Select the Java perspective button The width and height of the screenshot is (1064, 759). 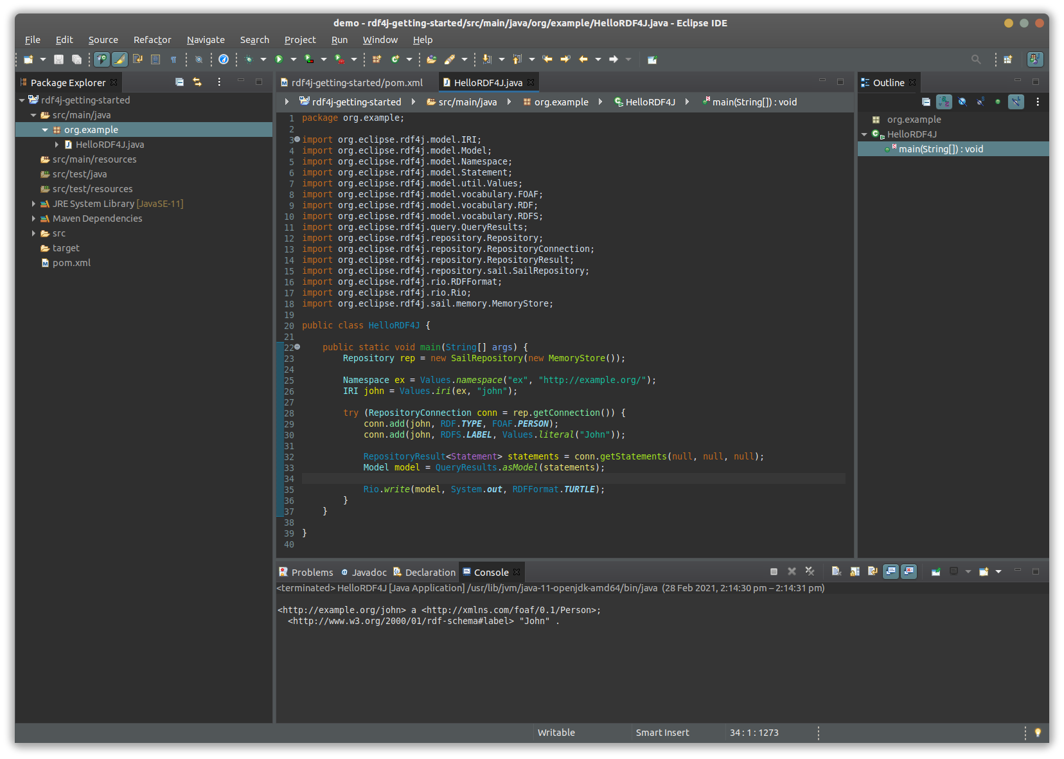coord(1035,59)
